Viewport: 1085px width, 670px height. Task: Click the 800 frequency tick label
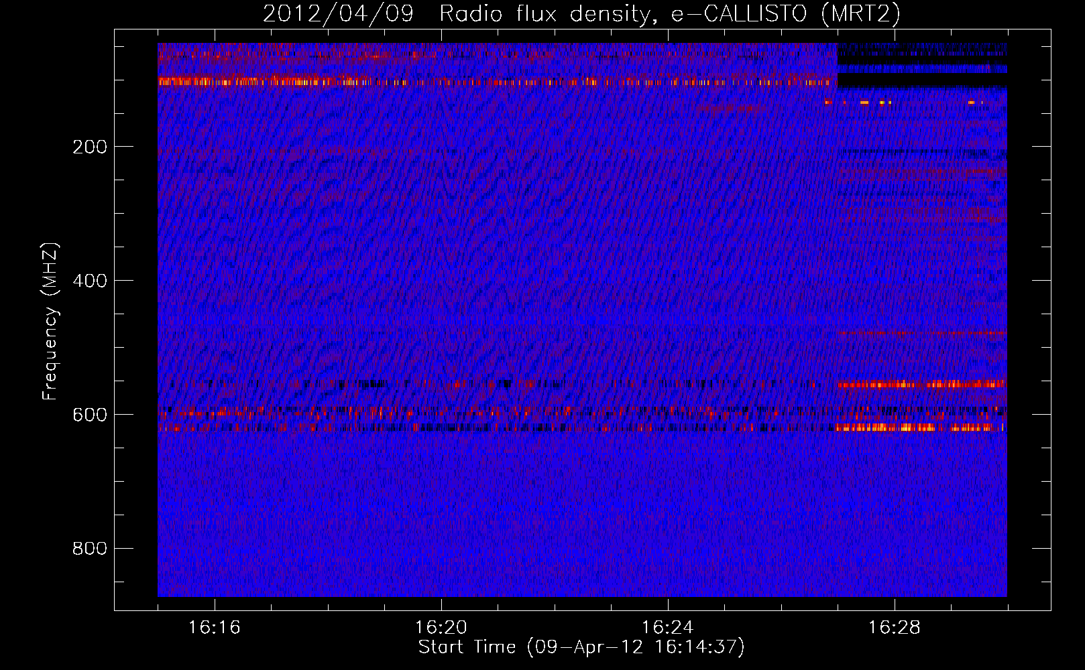90,549
